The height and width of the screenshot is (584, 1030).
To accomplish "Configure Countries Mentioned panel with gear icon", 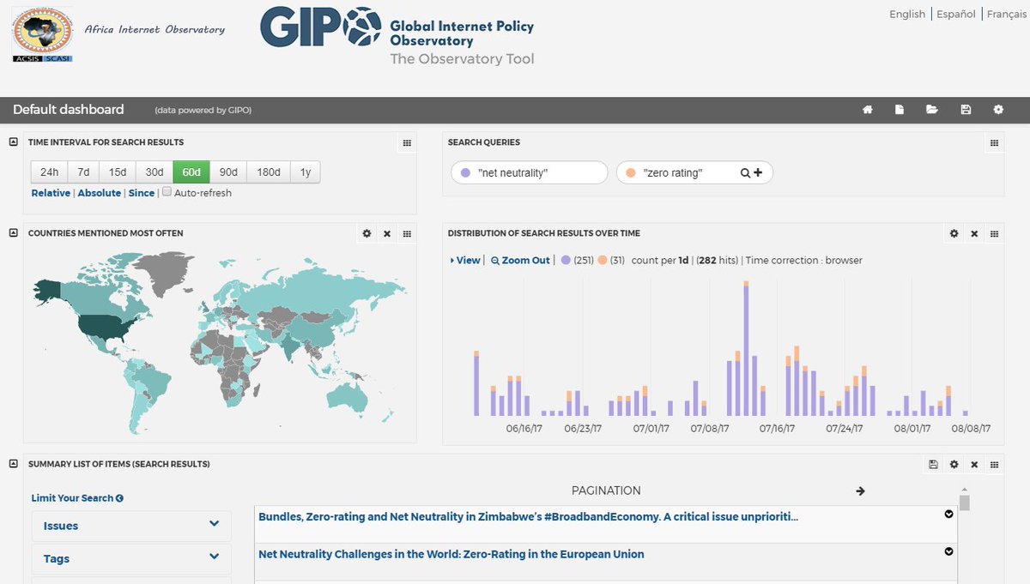I will point(367,233).
